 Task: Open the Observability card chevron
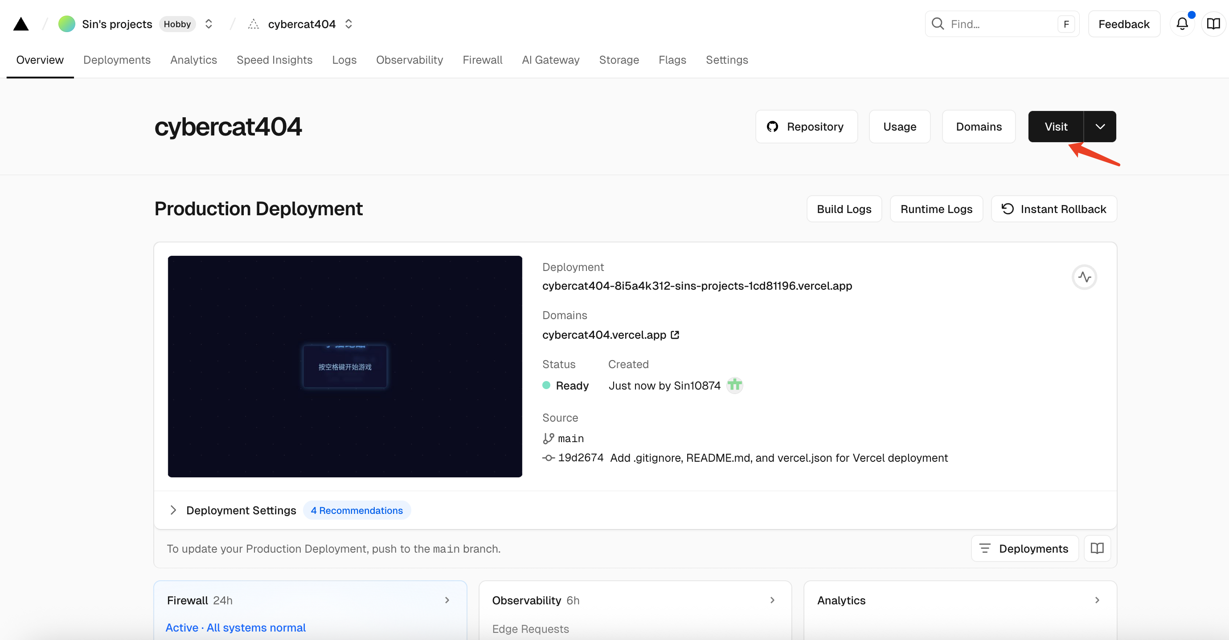[772, 600]
